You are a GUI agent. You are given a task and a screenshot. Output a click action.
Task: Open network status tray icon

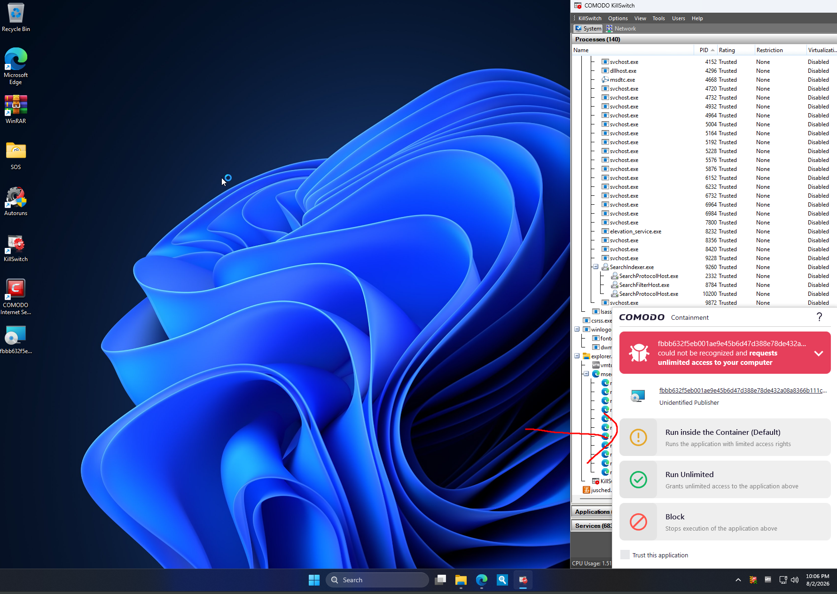coord(783,580)
